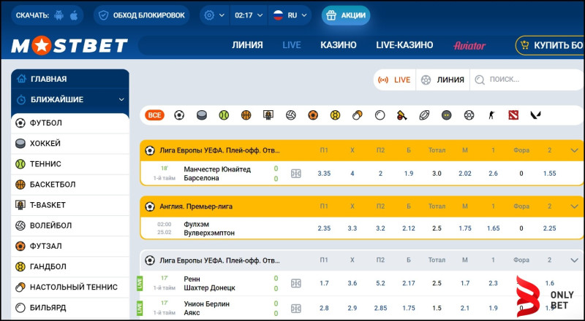Switch to ЛИНИЯ mode in search bar
This screenshot has height=321, width=585.
(442, 80)
